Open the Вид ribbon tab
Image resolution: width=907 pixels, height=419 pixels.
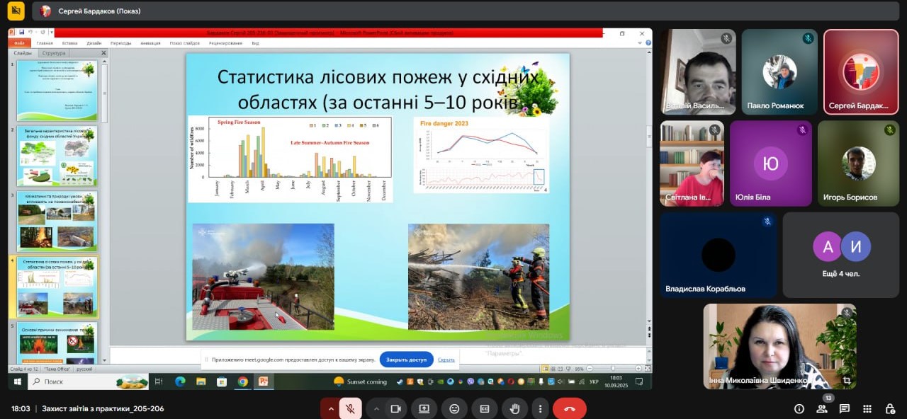point(255,43)
